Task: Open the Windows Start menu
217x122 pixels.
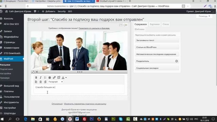Action: click(2, 119)
